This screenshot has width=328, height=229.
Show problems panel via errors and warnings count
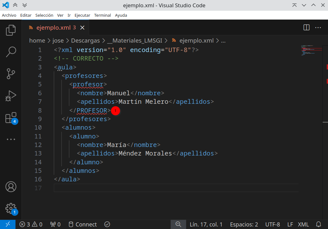31,224
